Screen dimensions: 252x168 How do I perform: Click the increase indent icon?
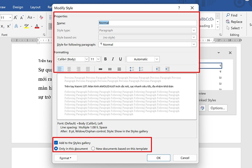click(x=167, y=69)
